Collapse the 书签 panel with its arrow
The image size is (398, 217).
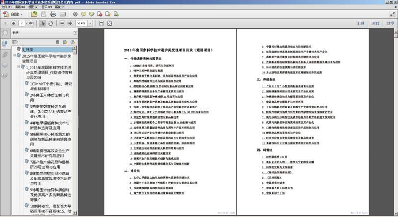[x=75, y=33]
